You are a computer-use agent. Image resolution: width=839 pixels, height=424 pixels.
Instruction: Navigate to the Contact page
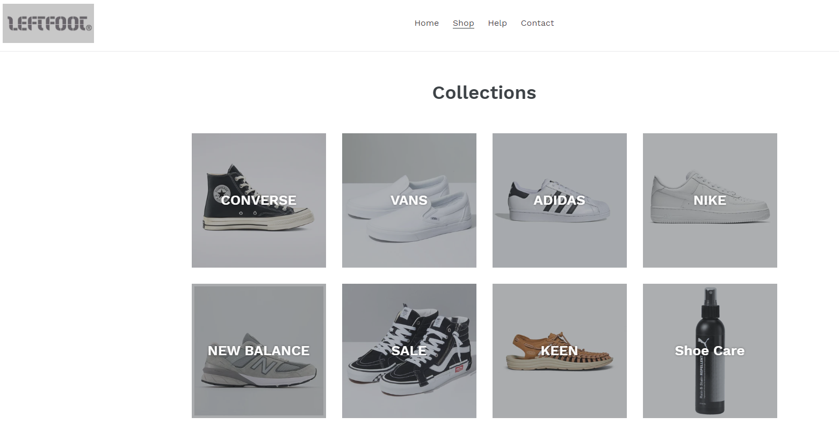click(537, 23)
